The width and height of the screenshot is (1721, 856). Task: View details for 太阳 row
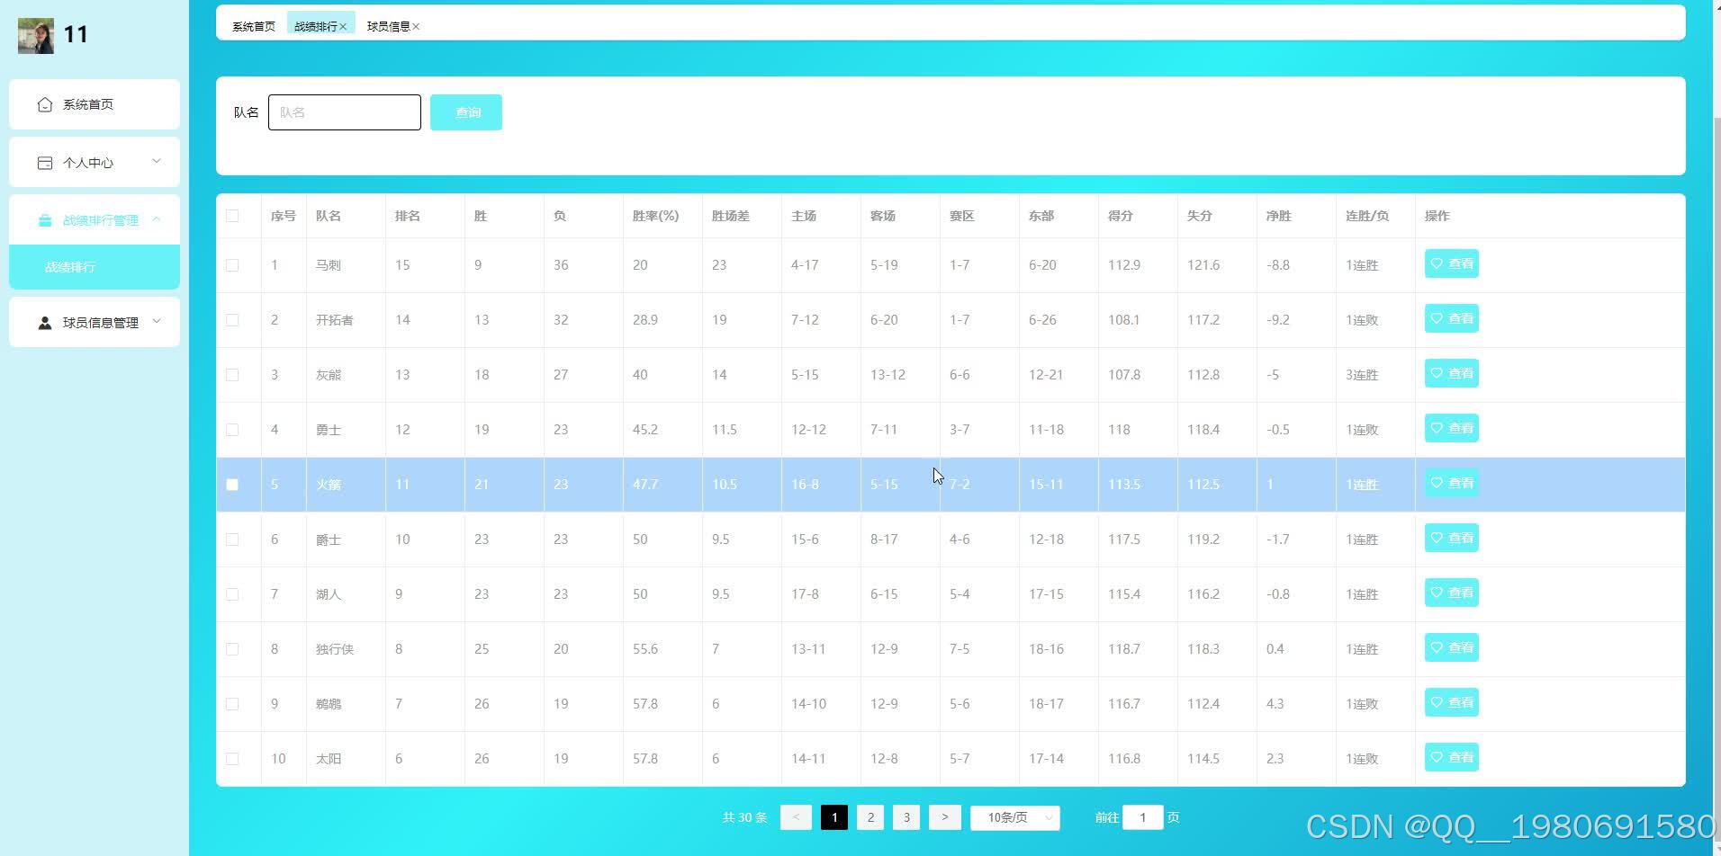1451,757
